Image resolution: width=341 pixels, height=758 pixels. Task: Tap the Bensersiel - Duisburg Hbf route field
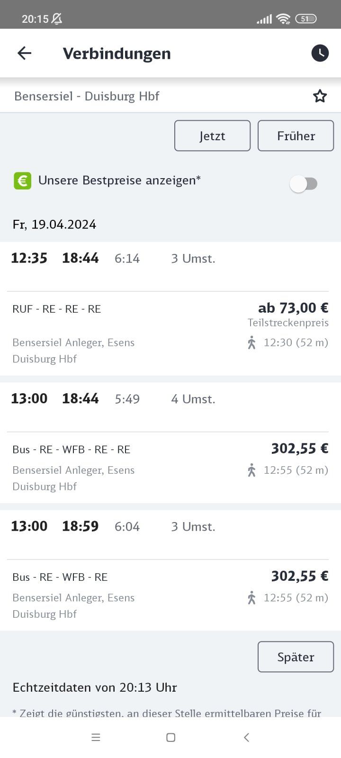pyautogui.click(x=87, y=96)
